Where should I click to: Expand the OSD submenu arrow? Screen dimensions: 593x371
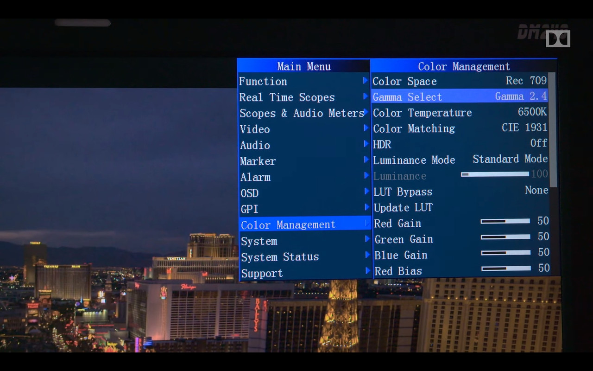point(366,192)
